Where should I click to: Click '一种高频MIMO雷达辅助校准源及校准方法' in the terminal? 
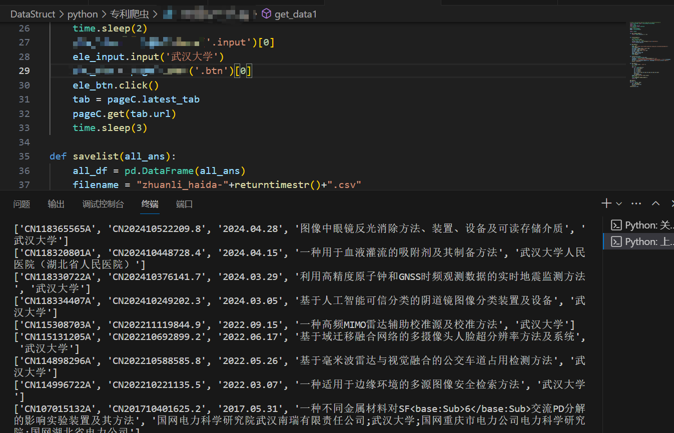pos(402,324)
